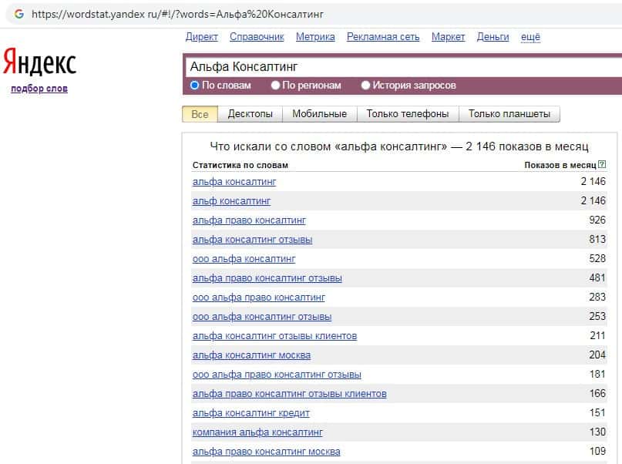Open альфа право консалтинг отзывы link
Viewport: 622px width, 464px height.
pyautogui.click(x=267, y=278)
